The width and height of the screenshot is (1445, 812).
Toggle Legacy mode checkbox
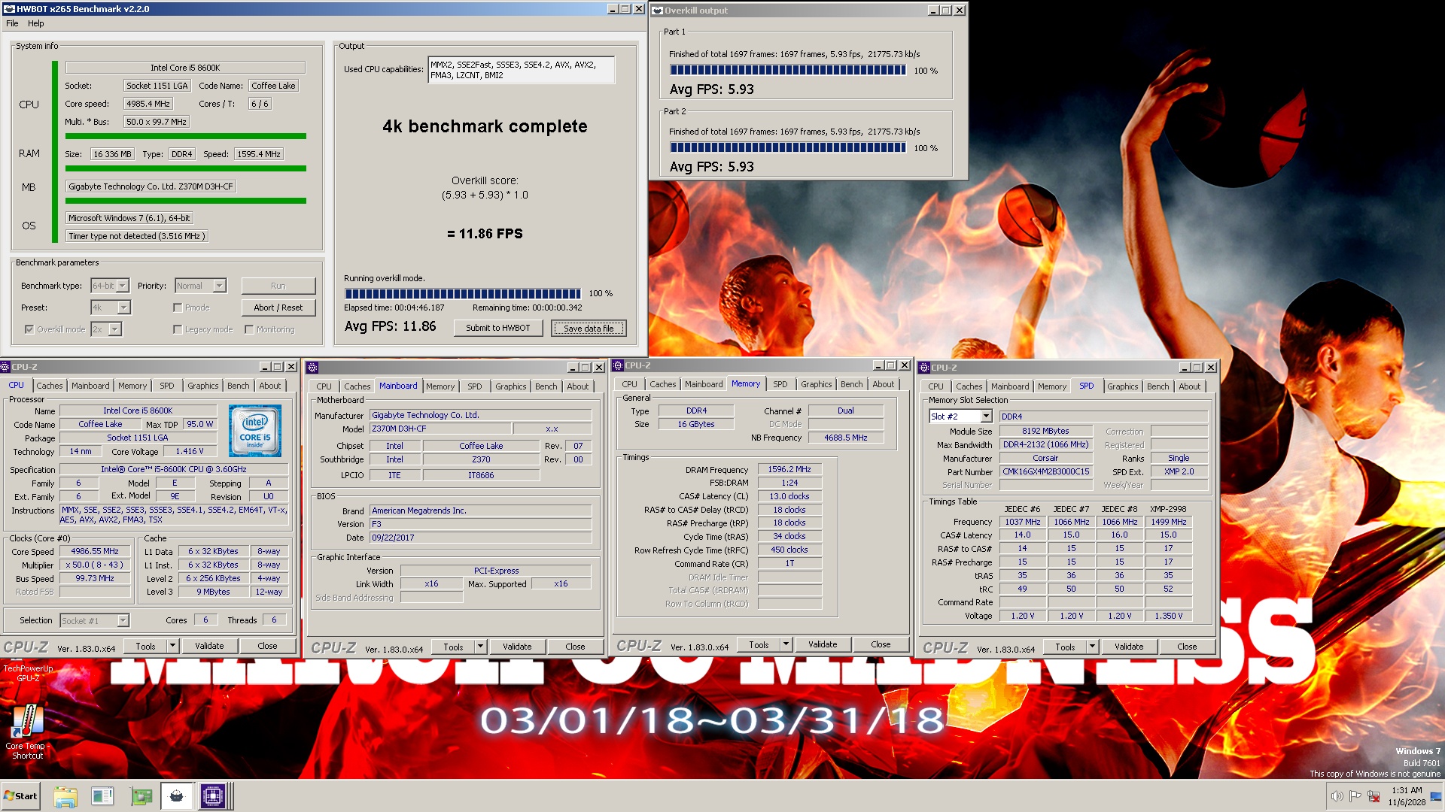click(x=178, y=329)
